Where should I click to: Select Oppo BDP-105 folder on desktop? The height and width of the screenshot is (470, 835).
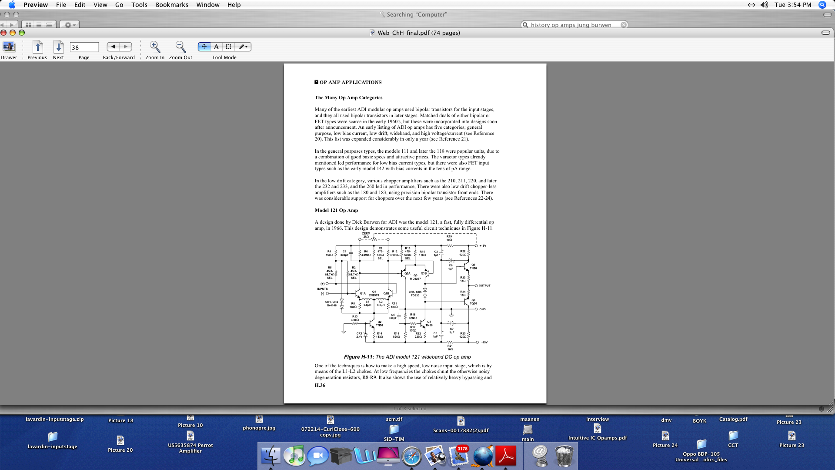[701, 451]
